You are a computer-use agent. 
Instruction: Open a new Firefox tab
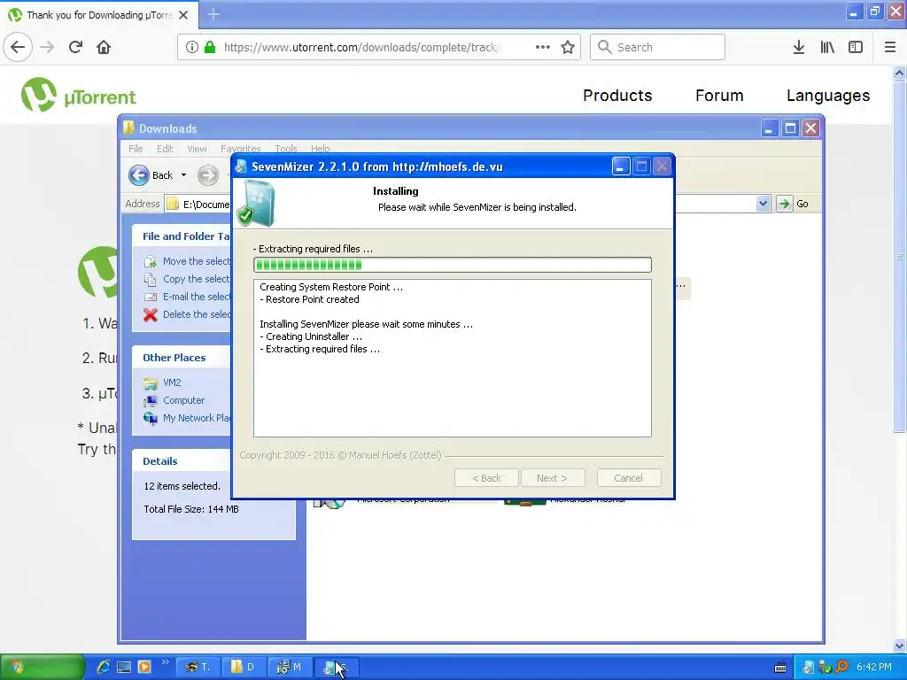tap(213, 14)
